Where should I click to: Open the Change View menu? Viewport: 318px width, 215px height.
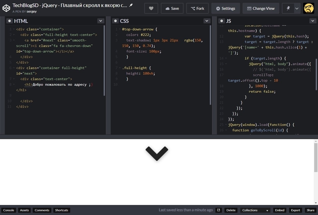(261, 8)
